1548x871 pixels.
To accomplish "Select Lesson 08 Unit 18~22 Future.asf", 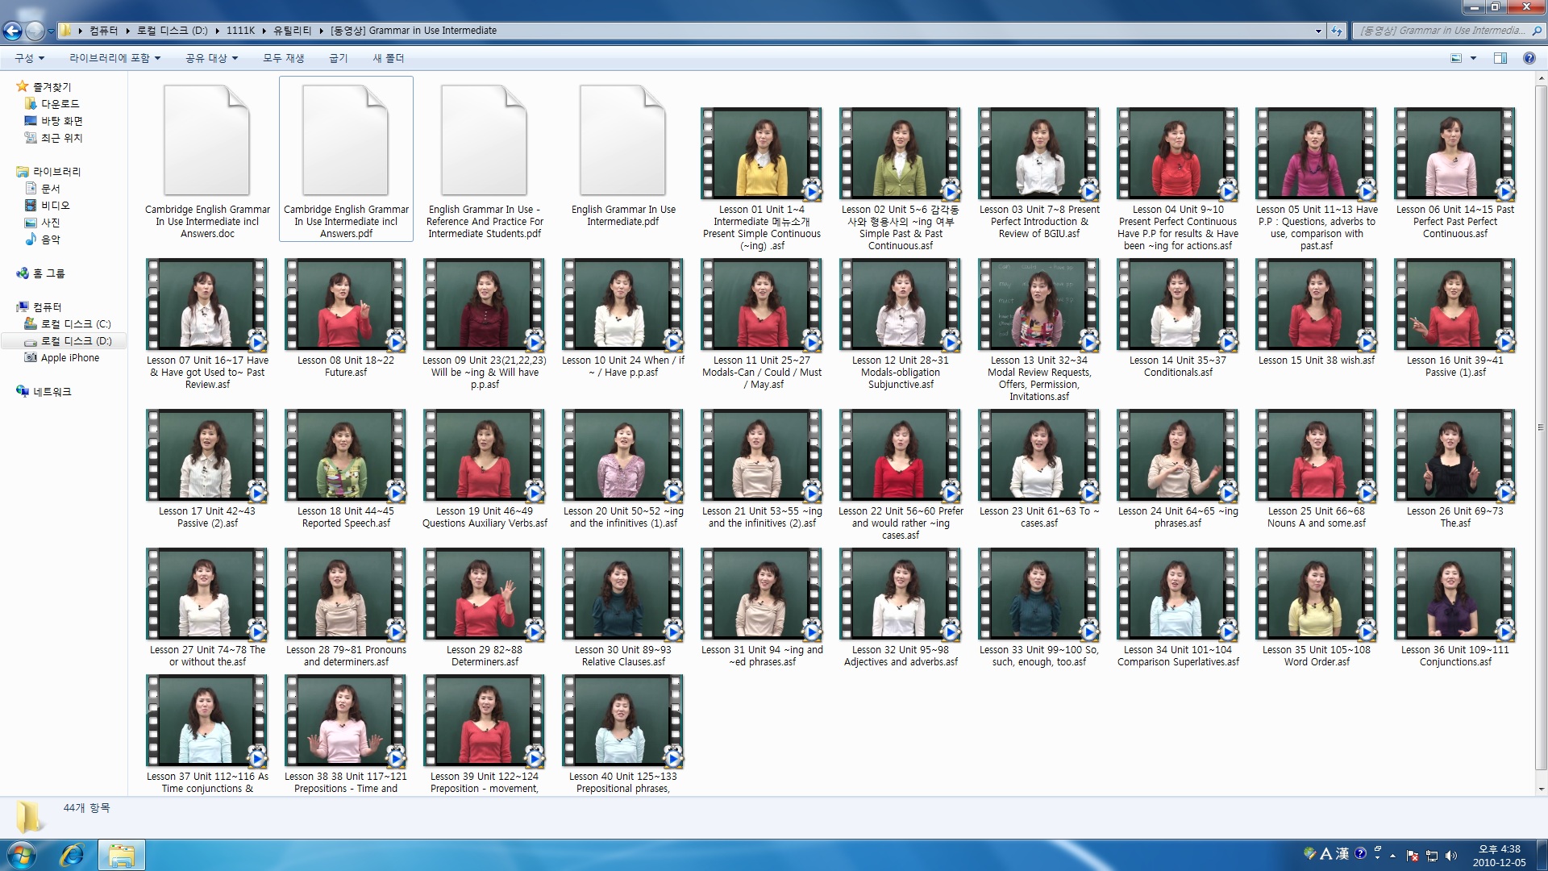I will click(x=346, y=304).
